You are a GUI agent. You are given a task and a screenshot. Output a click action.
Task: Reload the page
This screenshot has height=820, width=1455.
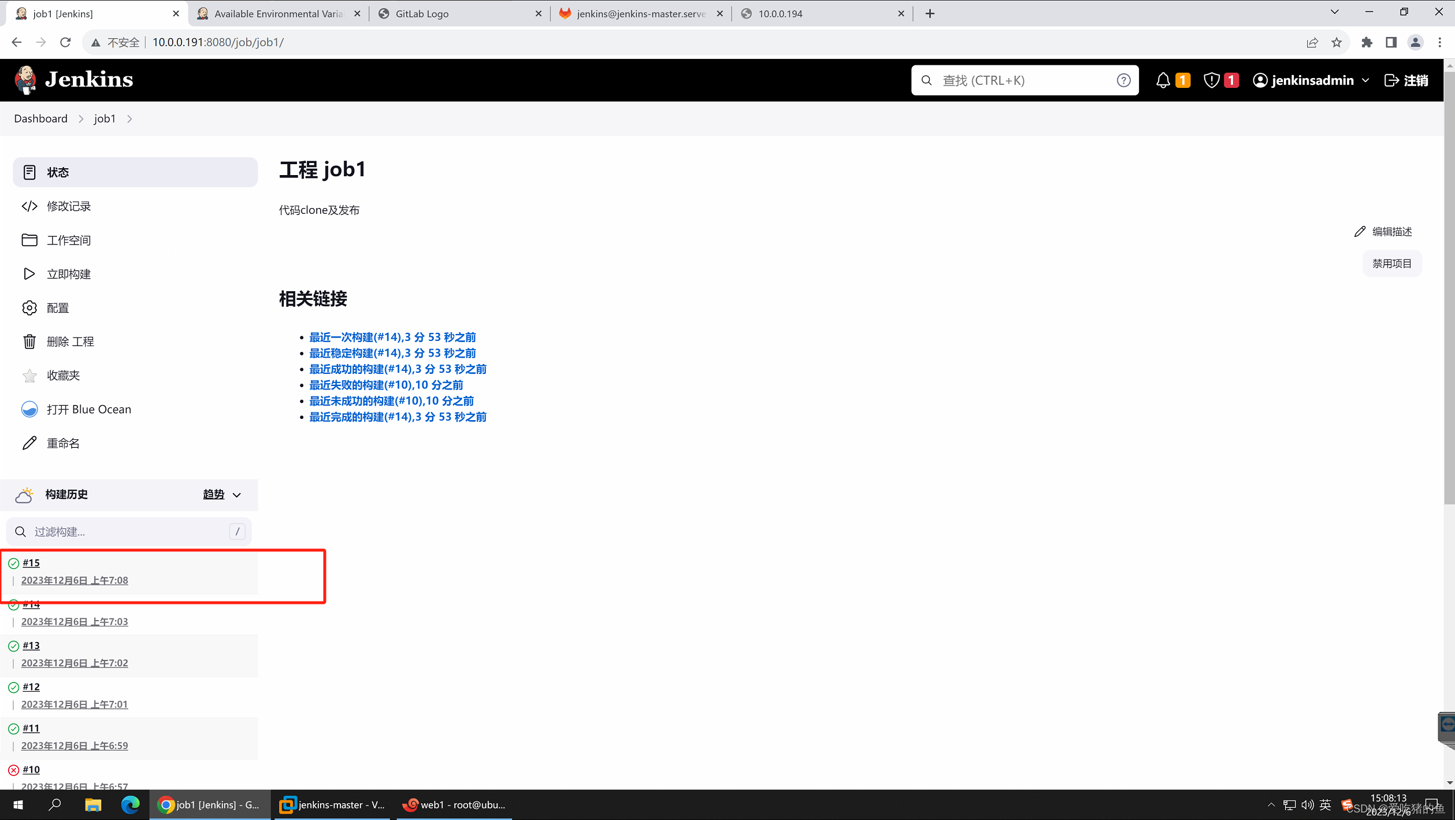[x=65, y=42]
